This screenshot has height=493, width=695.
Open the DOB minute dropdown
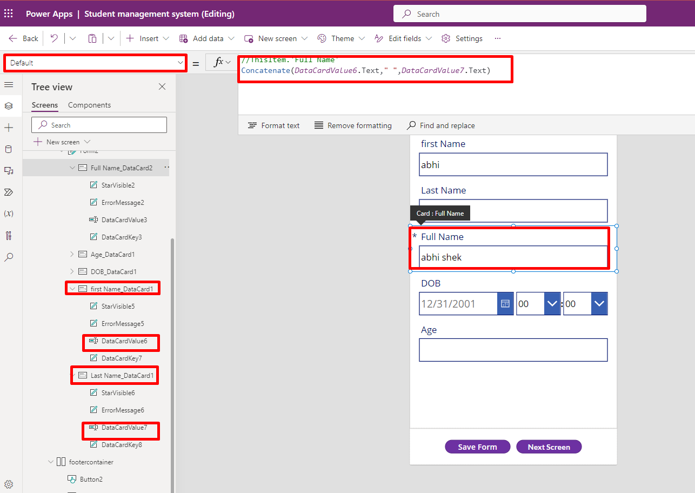click(599, 304)
